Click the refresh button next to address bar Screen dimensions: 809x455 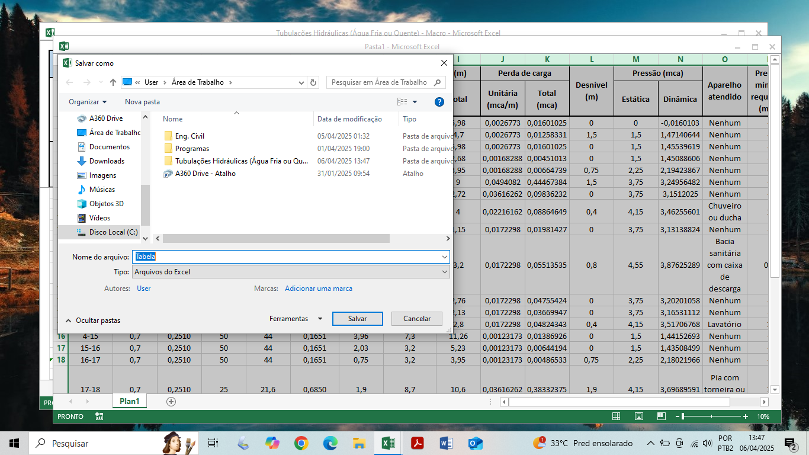click(313, 82)
